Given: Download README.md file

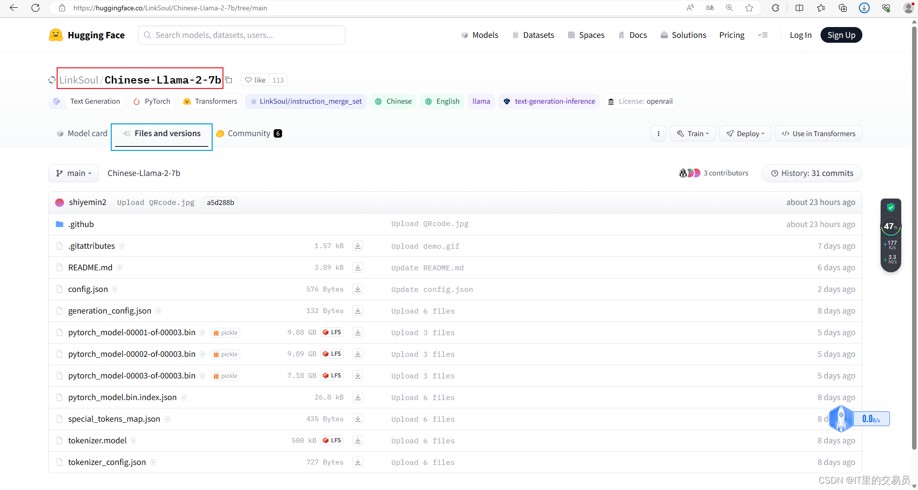Looking at the screenshot, I should 358,267.
